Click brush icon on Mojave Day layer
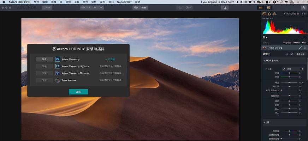 pos(300,48)
